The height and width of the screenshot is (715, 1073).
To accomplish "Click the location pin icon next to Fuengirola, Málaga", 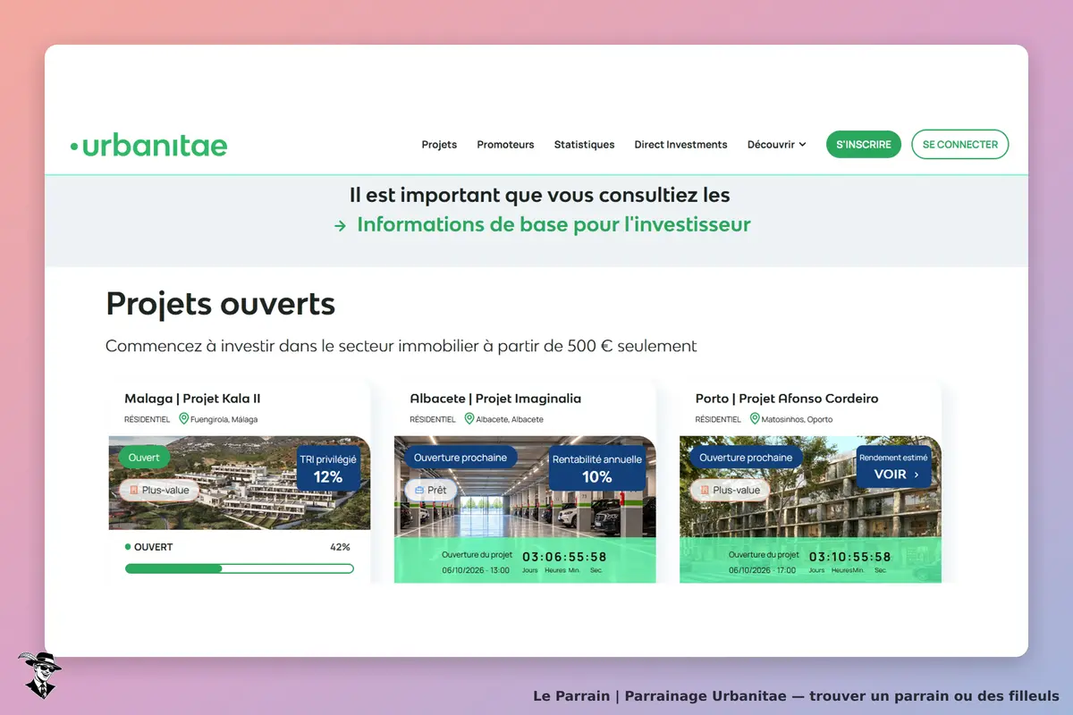I will coord(183,418).
